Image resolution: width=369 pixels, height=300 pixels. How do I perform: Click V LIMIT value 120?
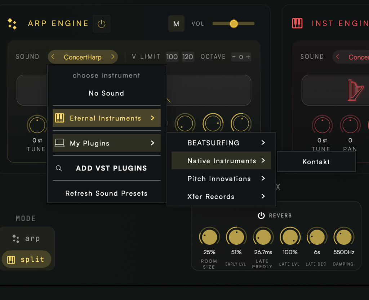187,57
